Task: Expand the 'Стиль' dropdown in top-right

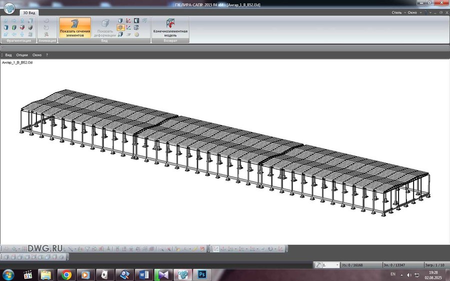Action: [x=398, y=12]
